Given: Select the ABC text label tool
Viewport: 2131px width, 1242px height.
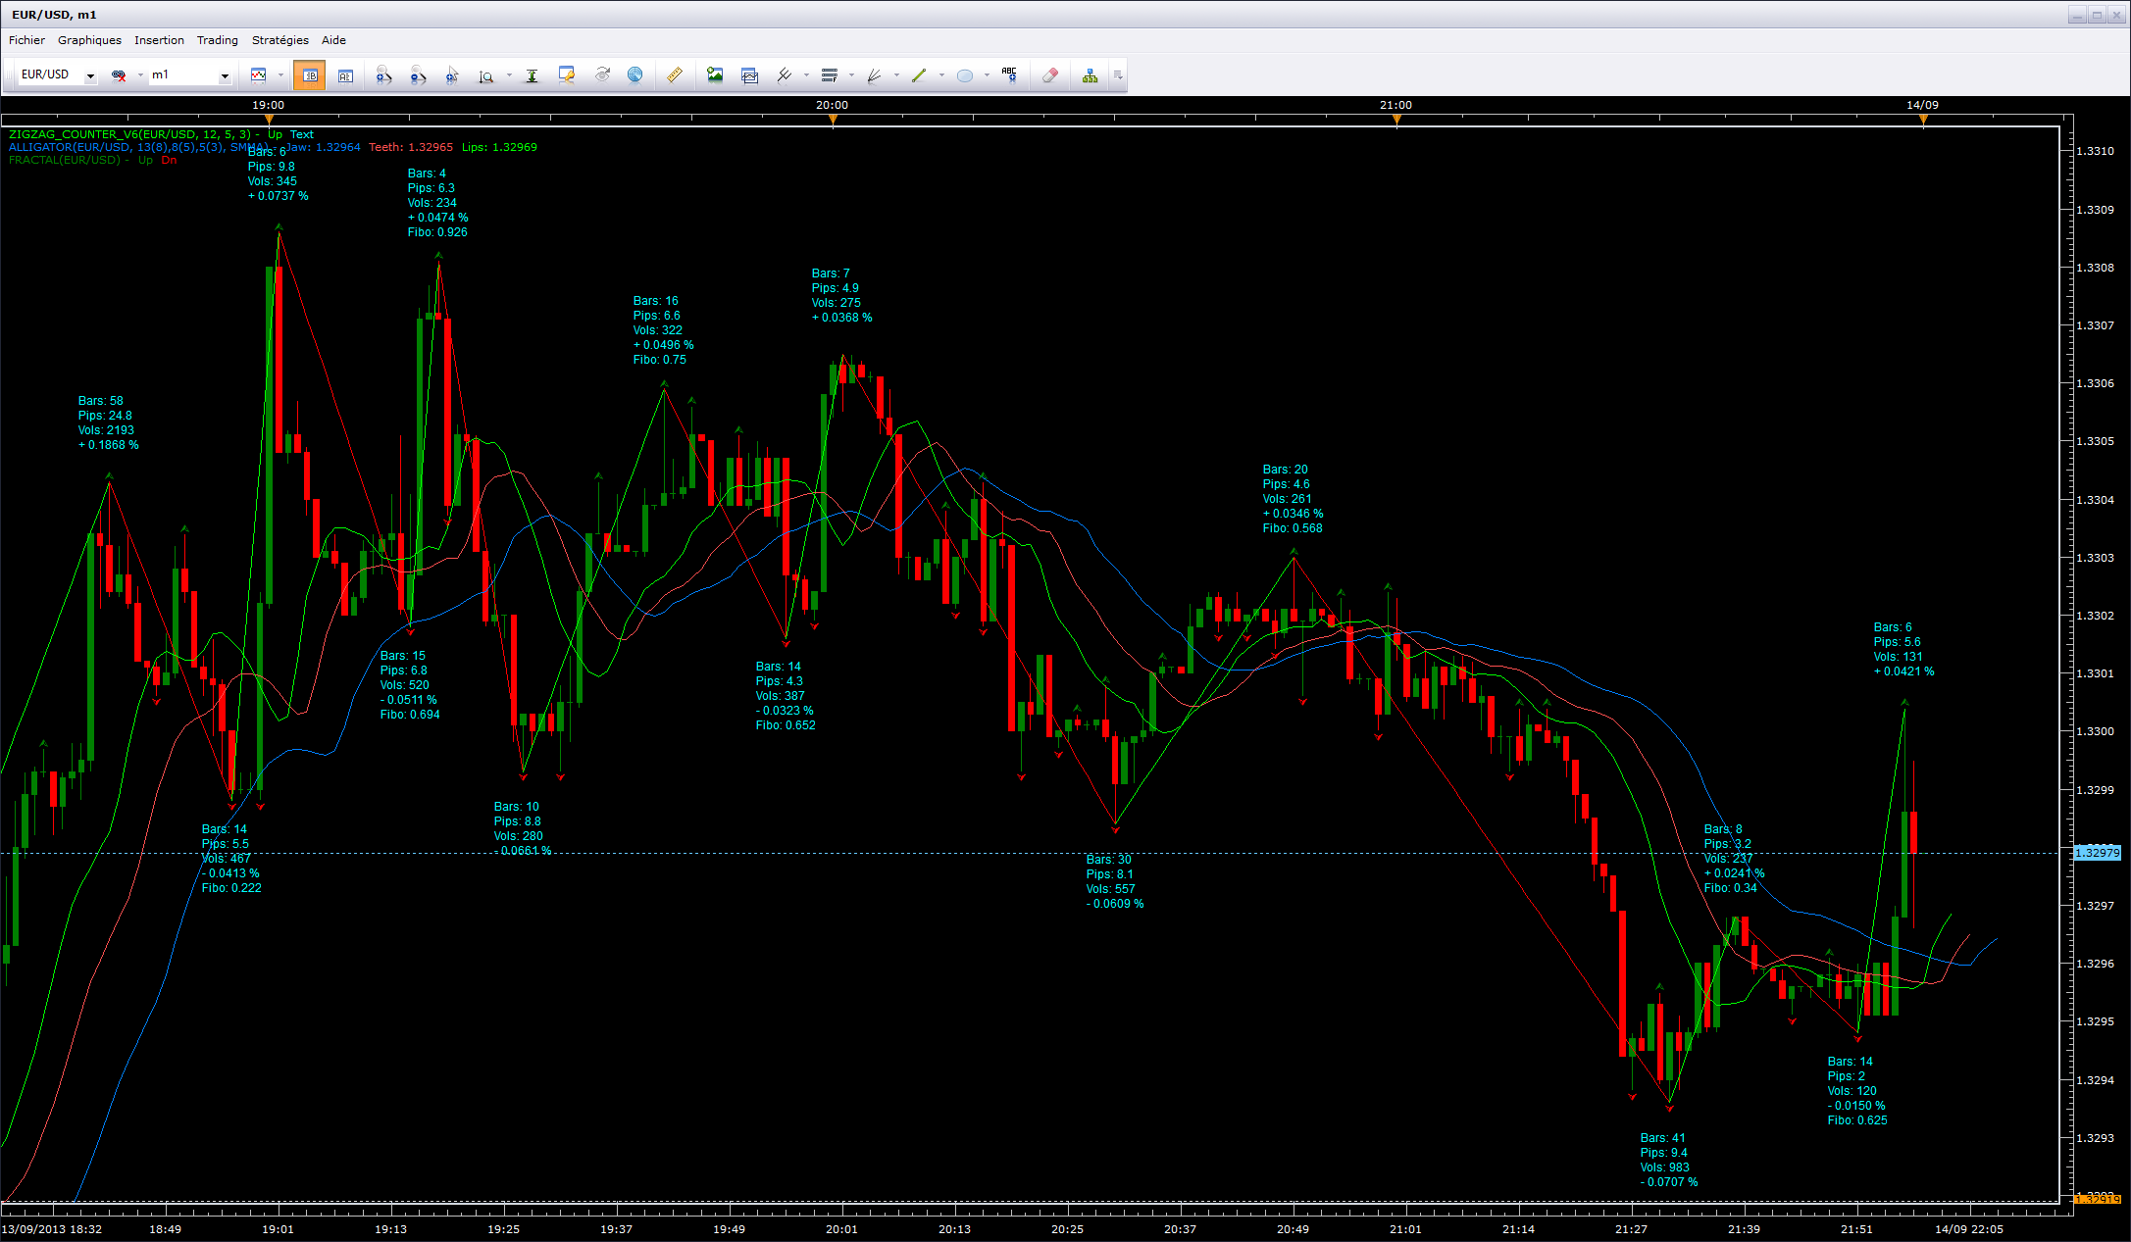Looking at the screenshot, I should pyautogui.click(x=1009, y=75).
